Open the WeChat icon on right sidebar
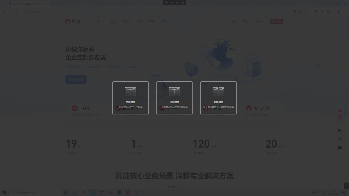The image size is (349, 196). [x=339, y=131]
